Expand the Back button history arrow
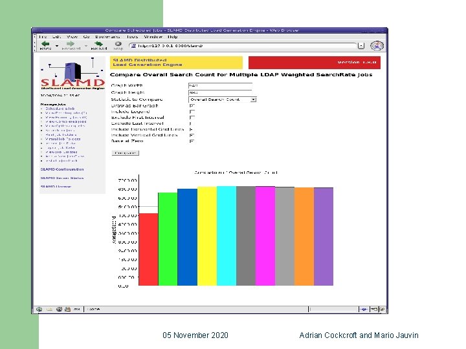The image size is (466, 349). (57, 46)
